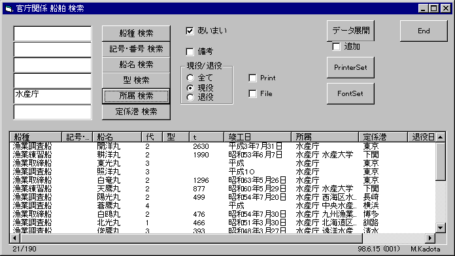
Task: Focus the 型 search input field
Action: (x=52, y=80)
